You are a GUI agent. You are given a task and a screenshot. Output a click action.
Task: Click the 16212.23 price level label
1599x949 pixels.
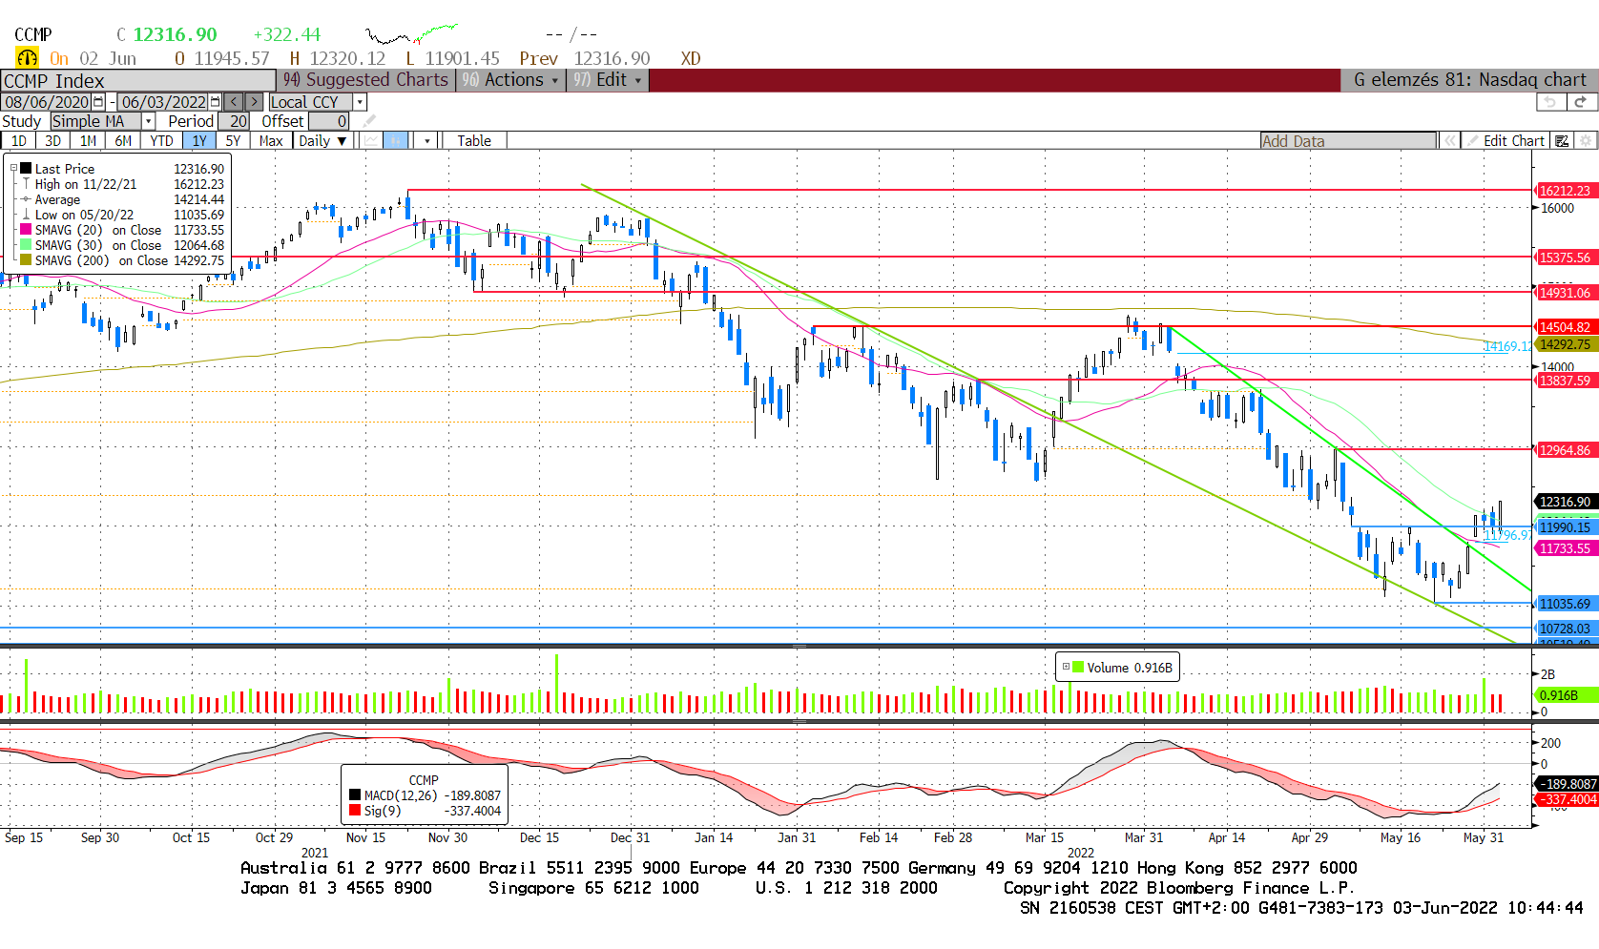coord(1565,191)
